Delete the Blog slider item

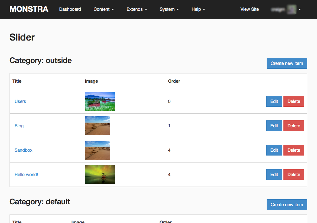coord(294,126)
